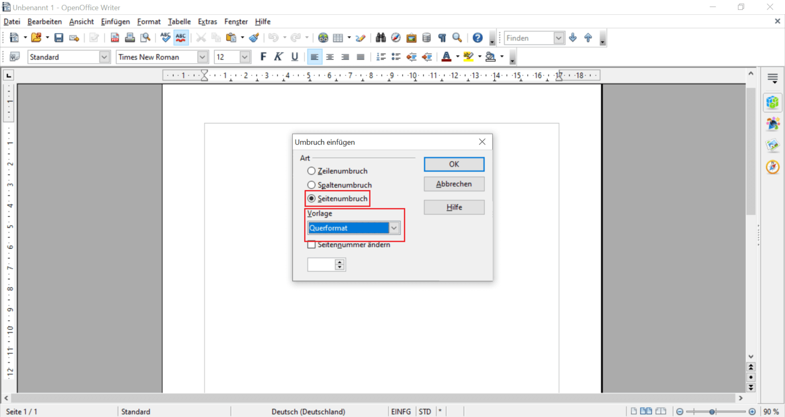785x417 pixels.
Task: Open the Einfügen menu
Action: coord(116,21)
